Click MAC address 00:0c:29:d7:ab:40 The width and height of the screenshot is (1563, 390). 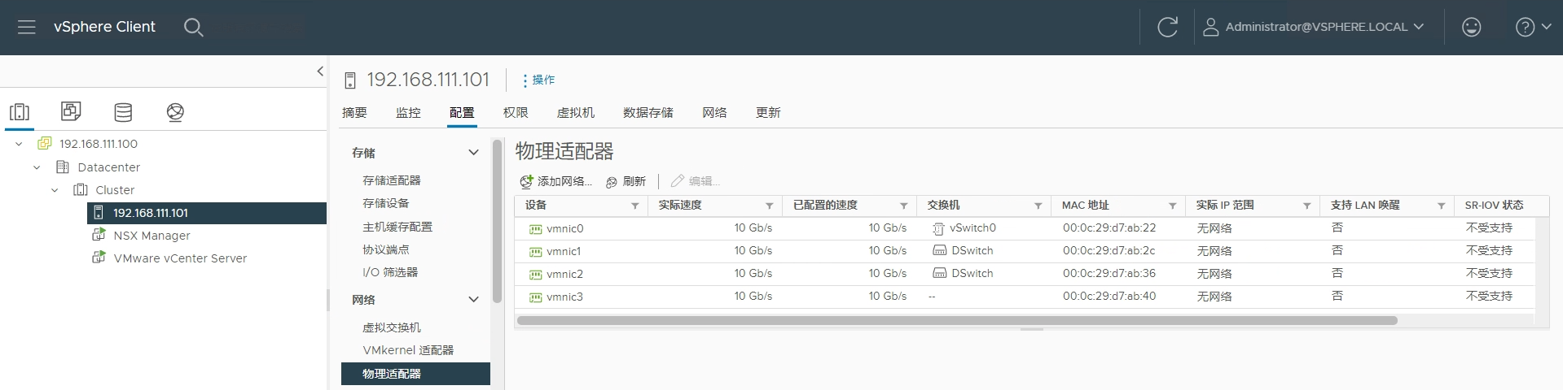coord(1109,297)
